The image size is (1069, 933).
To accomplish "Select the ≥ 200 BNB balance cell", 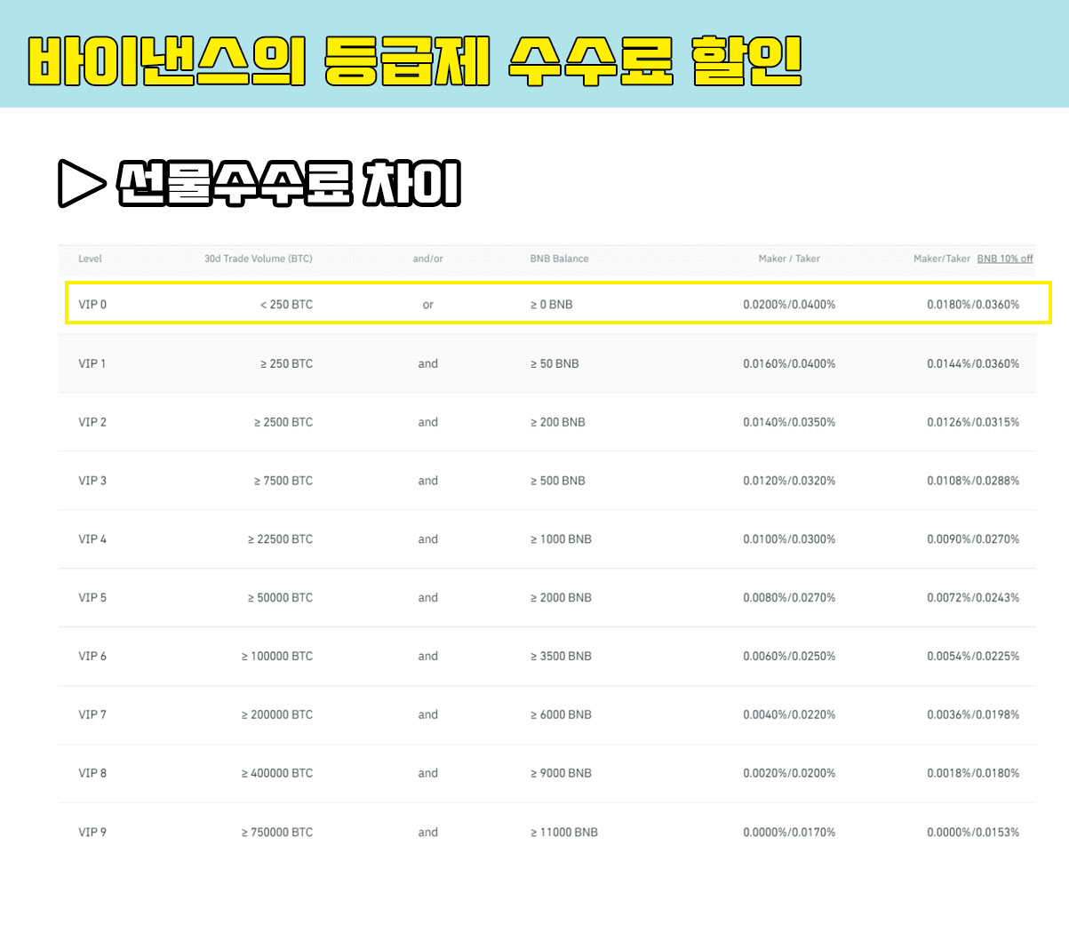I will coord(558,422).
